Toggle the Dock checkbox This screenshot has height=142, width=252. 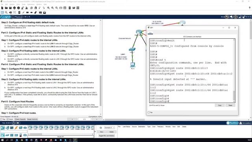[x=7, y=119]
